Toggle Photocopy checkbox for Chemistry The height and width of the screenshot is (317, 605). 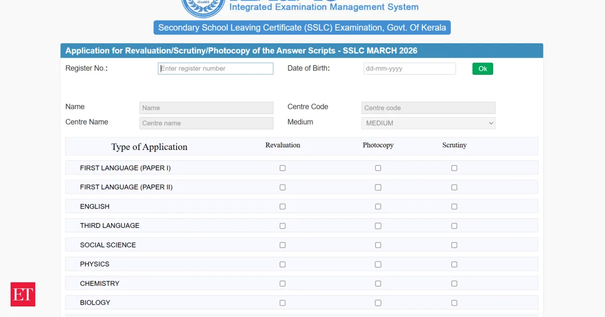click(x=378, y=283)
